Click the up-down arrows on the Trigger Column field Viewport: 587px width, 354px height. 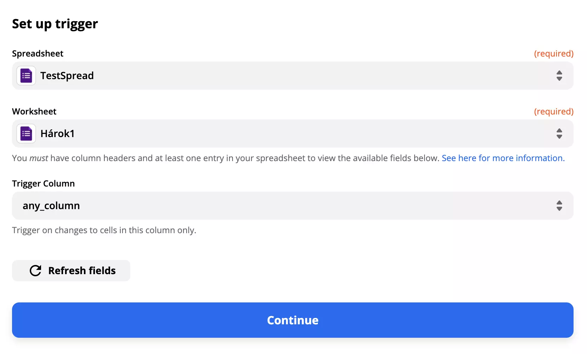click(559, 205)
